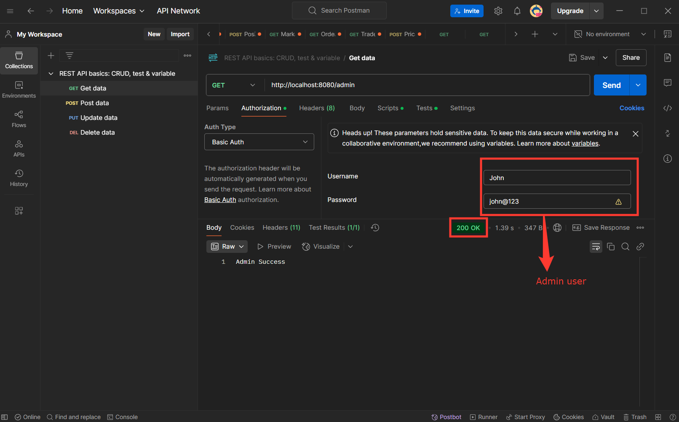The height and width of the screenshot is (422, 679).
Task: Search within the response
Action: click(x=626, y=247)
